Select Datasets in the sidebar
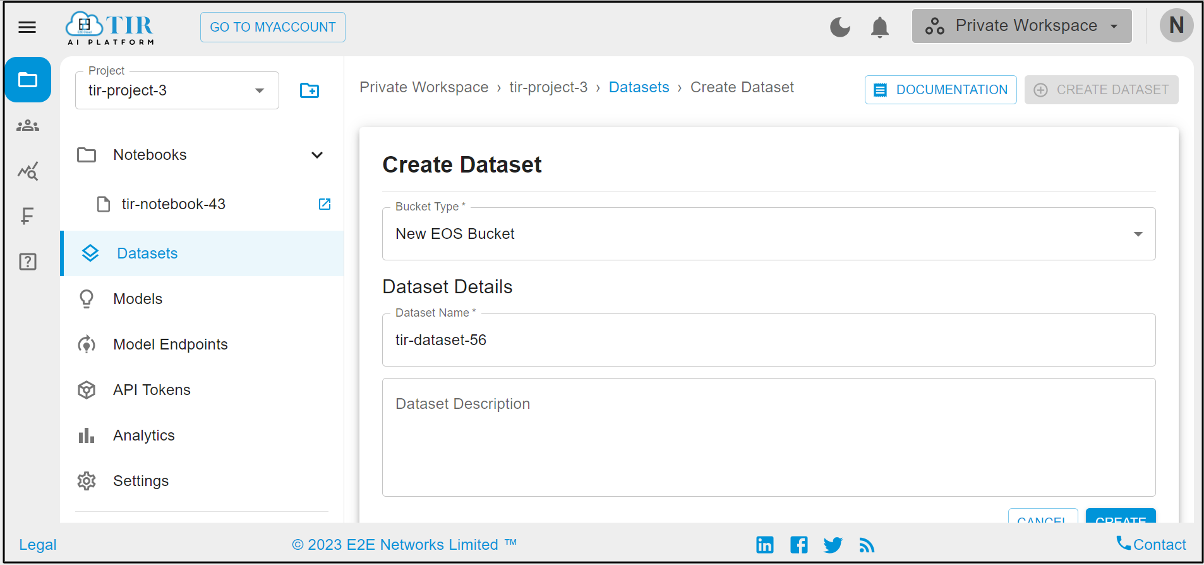1204x565 pixels. pos(202,253)
